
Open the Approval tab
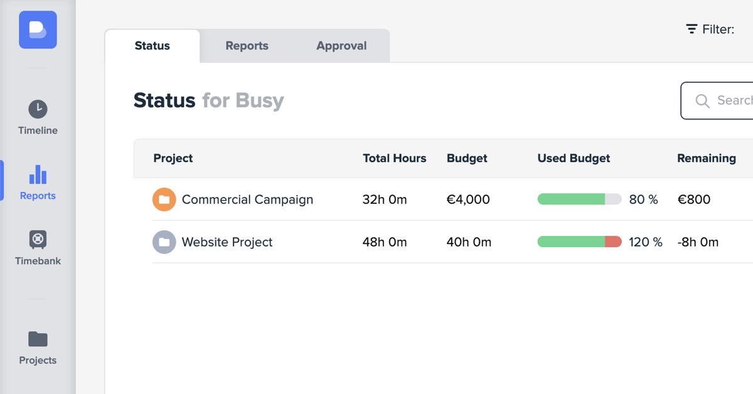point(341,46)
